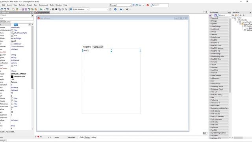The width and height of the screenshot is (252, 142).
Task: Click the new items icon in toolbar
Action: tap(13, 9)
